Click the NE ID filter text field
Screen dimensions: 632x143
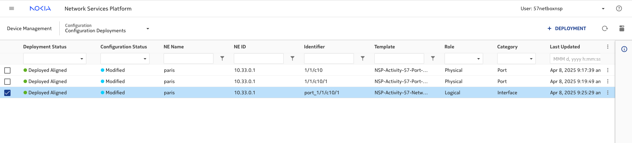click(x=258, y=59)
